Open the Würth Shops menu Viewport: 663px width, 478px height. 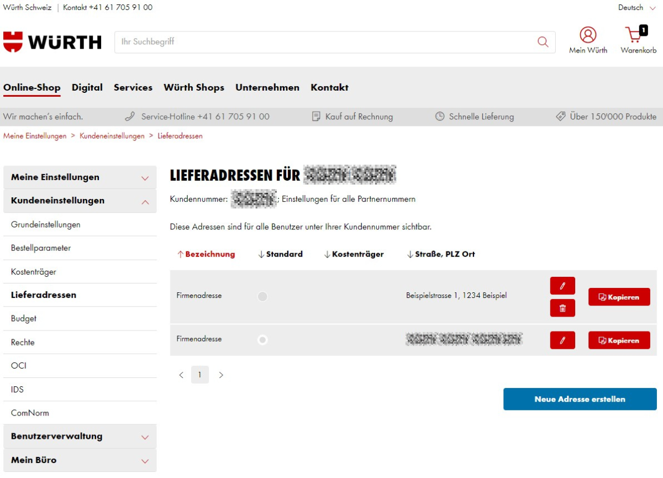[194, 87]
